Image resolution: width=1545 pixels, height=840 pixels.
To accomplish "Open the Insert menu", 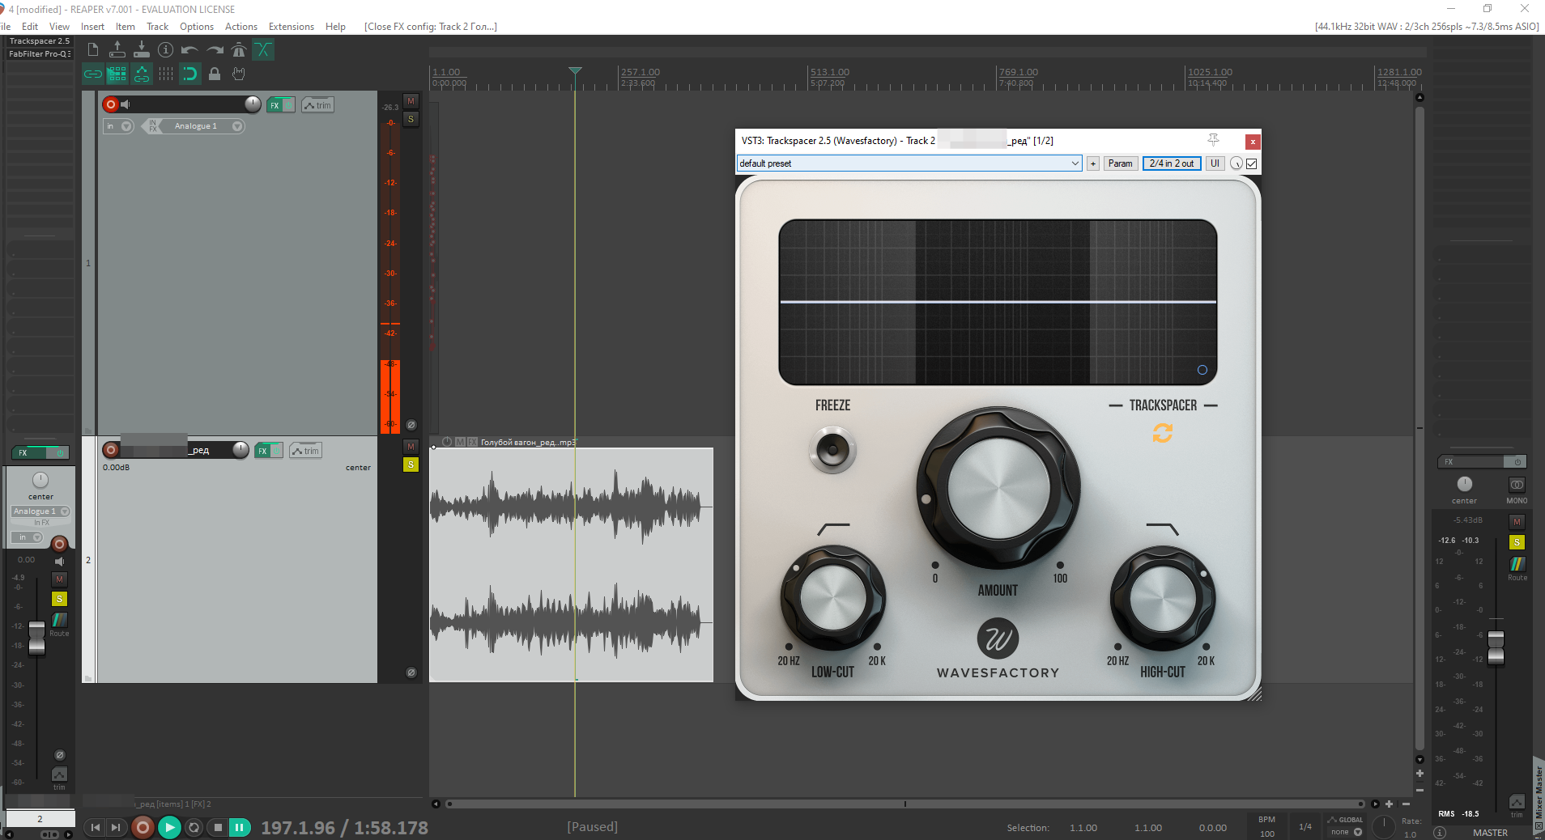I will coord(92,27).
